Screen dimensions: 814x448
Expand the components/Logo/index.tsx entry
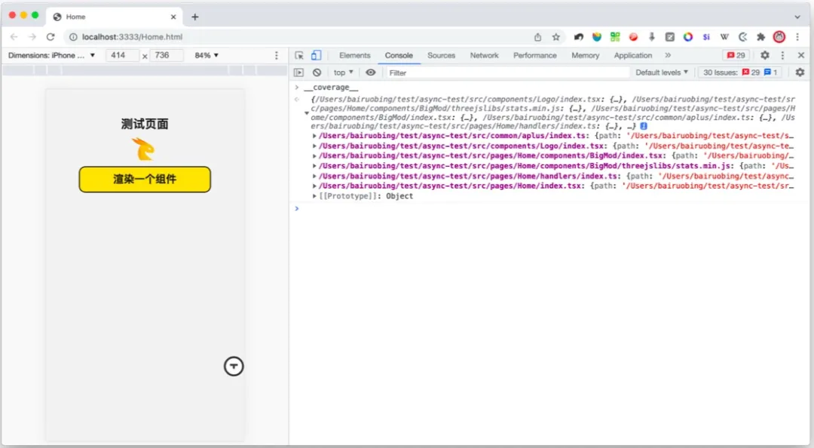pos(314,146)
